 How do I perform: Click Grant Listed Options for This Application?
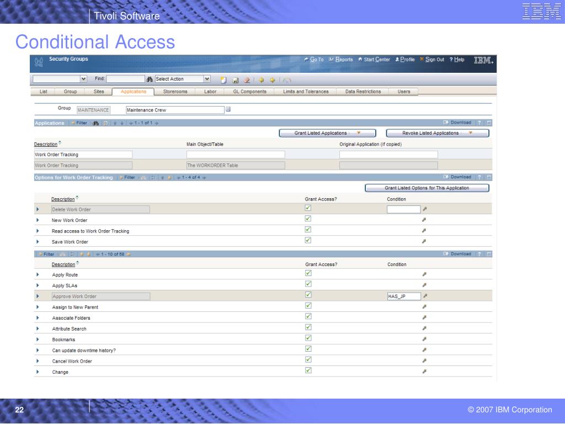(427, 188)
